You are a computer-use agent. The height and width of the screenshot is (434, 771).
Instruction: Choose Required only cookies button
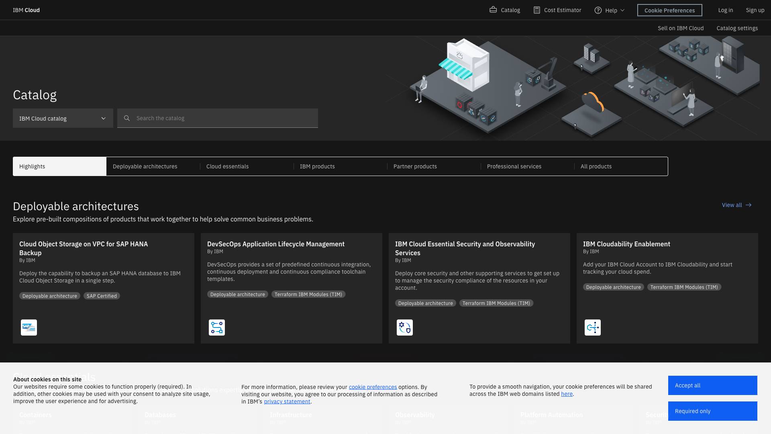[712, 411]
